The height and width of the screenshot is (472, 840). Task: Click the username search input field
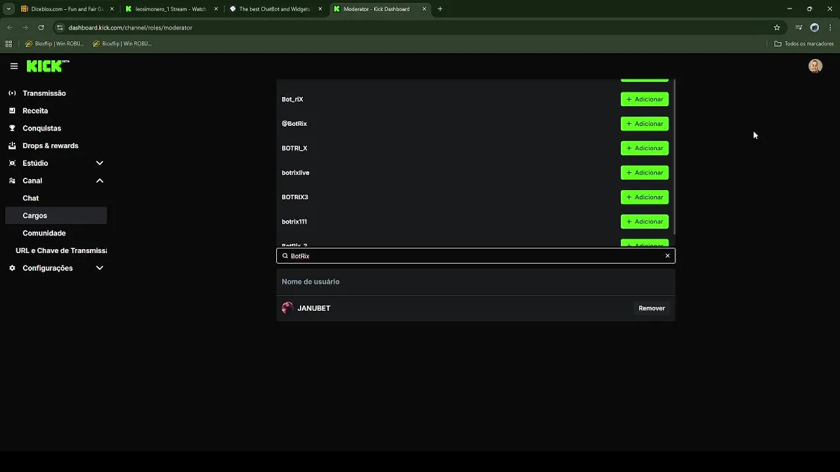tap(476, 256)
